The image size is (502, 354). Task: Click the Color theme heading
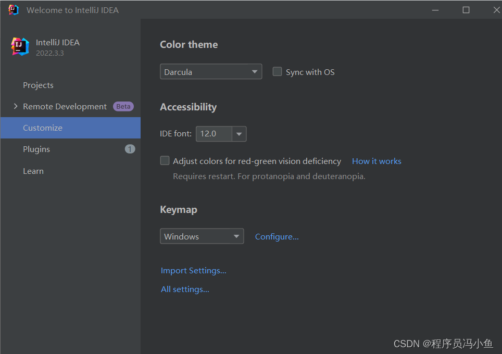pos(189,44)
